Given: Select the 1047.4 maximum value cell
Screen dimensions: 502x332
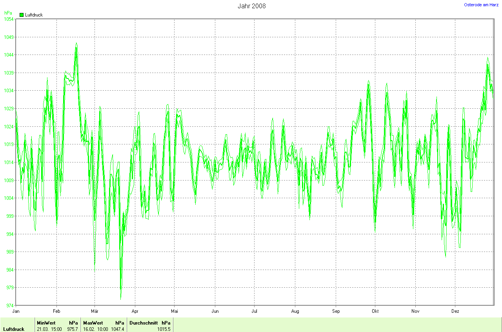Looking at the screenshot, I should tap(117, 329).
